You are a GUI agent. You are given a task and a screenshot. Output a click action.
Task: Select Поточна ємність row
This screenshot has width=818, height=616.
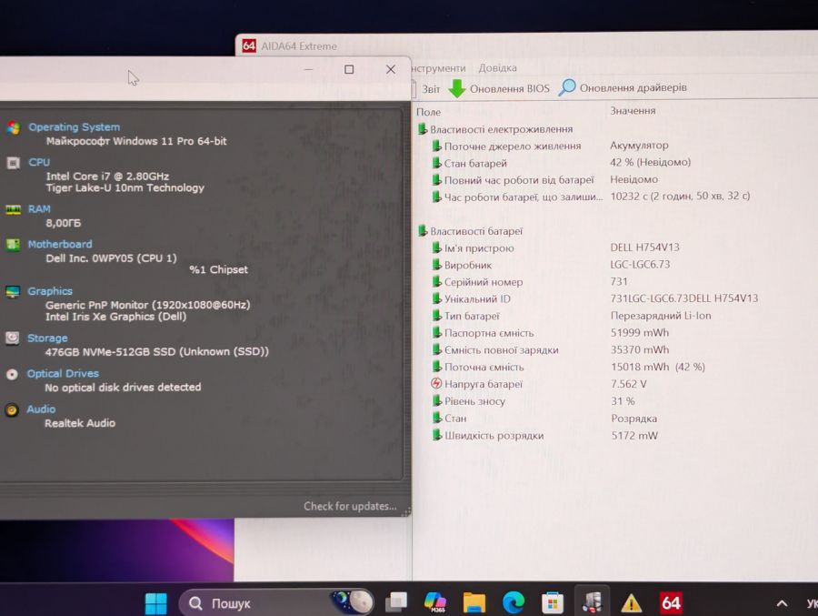tap(569, 367)
